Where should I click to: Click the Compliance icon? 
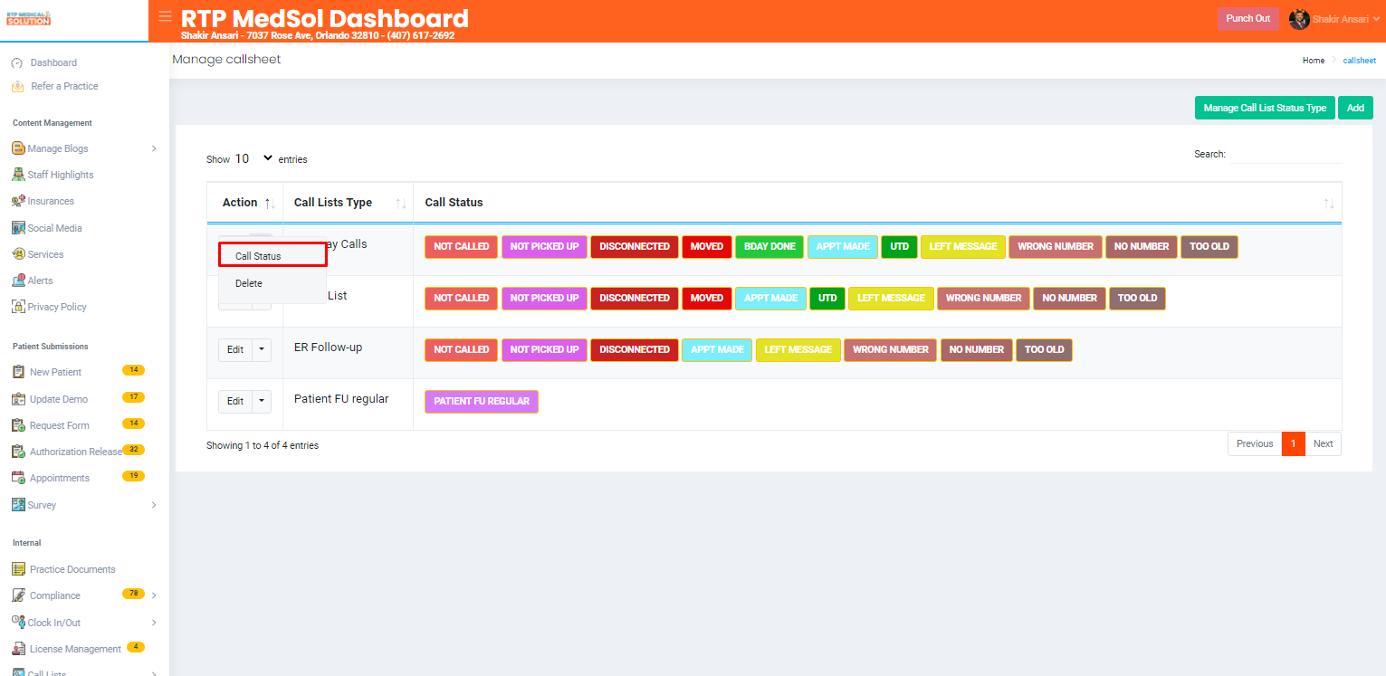[x=18, y=595]
